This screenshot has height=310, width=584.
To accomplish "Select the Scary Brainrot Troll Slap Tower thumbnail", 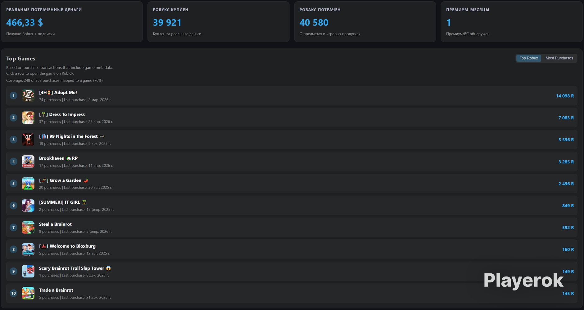I will 28,272.
